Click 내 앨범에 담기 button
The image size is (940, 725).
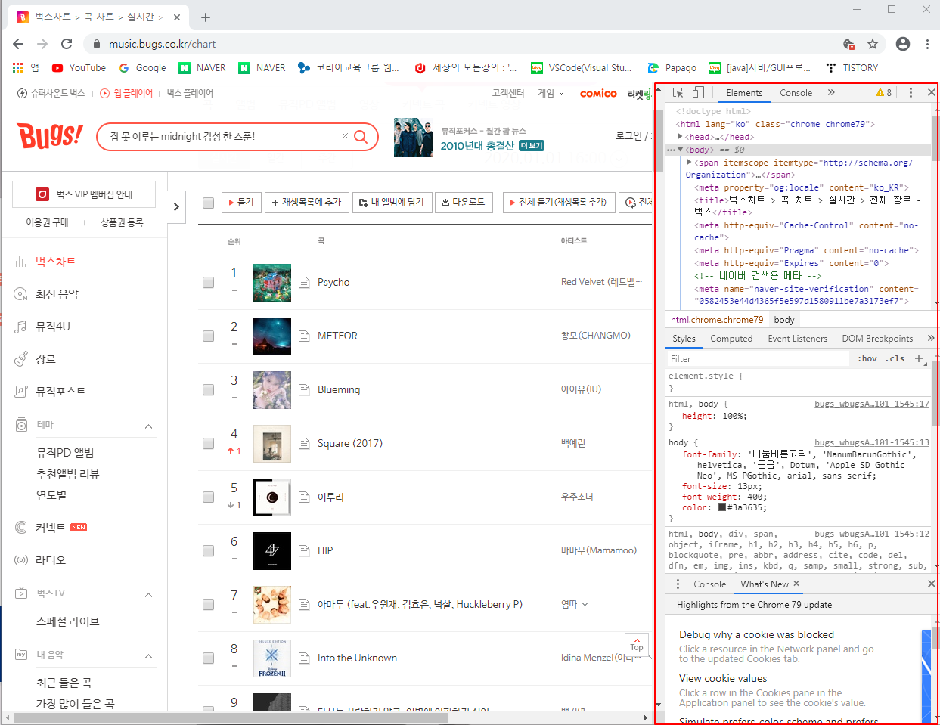[x=392, y=203]
